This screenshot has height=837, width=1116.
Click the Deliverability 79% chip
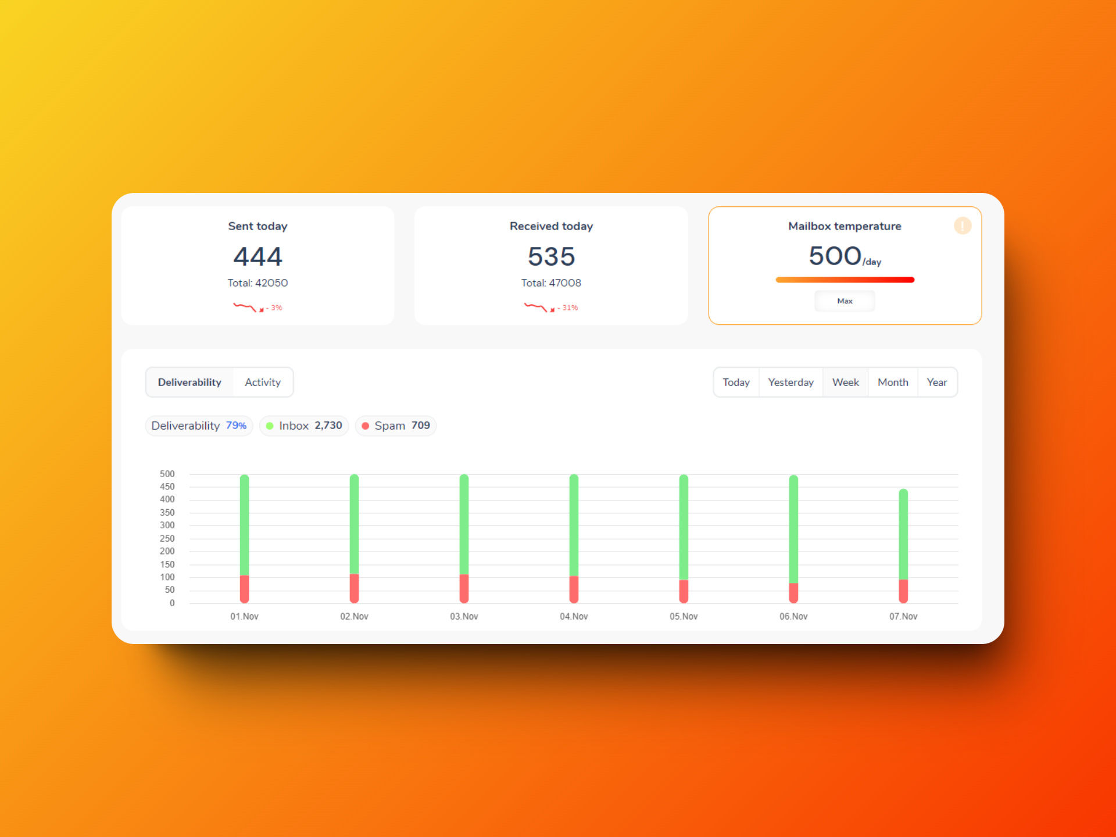[x=199, y=426]
